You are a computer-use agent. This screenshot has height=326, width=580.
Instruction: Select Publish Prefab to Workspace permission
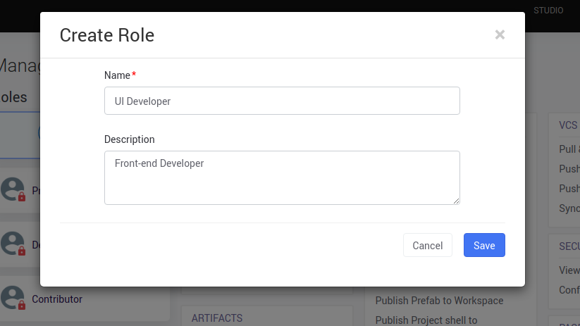(x=439, y=301)
